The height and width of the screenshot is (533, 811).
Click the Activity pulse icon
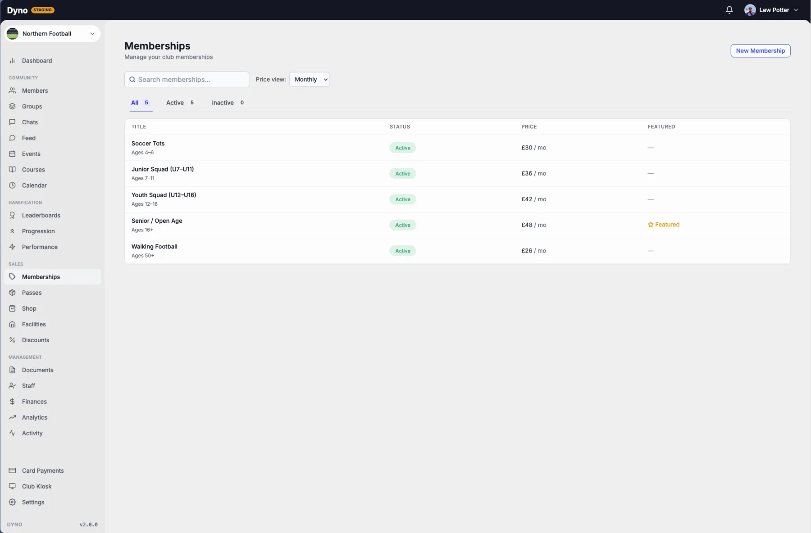click(12, 433)
